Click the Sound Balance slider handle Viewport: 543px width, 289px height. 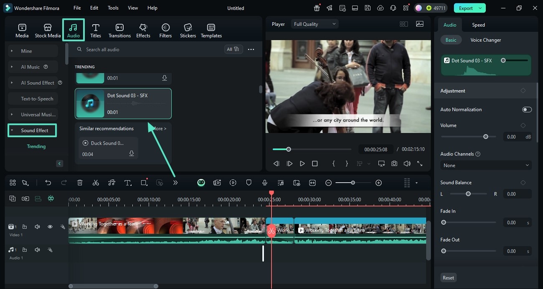(468, 194)
